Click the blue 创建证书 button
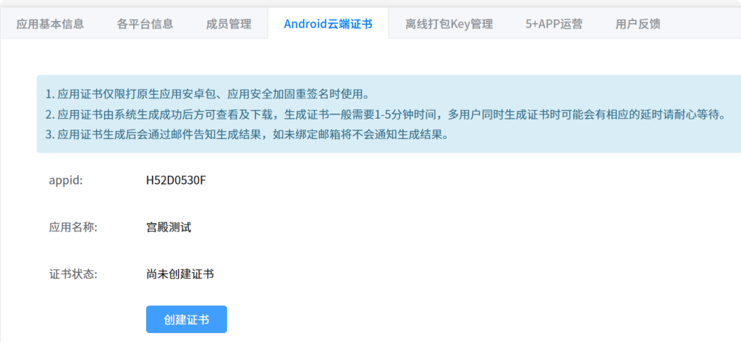 point(186,319)
